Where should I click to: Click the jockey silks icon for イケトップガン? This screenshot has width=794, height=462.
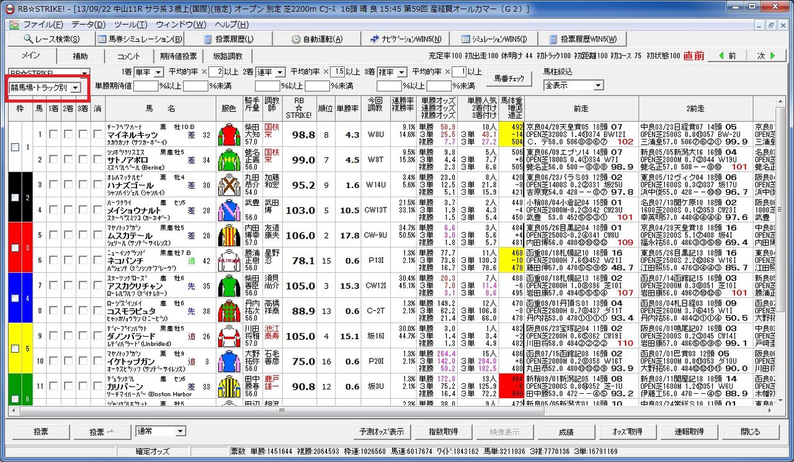tap(229, 361)
